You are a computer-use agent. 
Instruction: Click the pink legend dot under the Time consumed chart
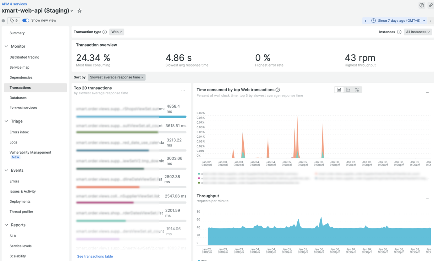[x=199, y=178]
